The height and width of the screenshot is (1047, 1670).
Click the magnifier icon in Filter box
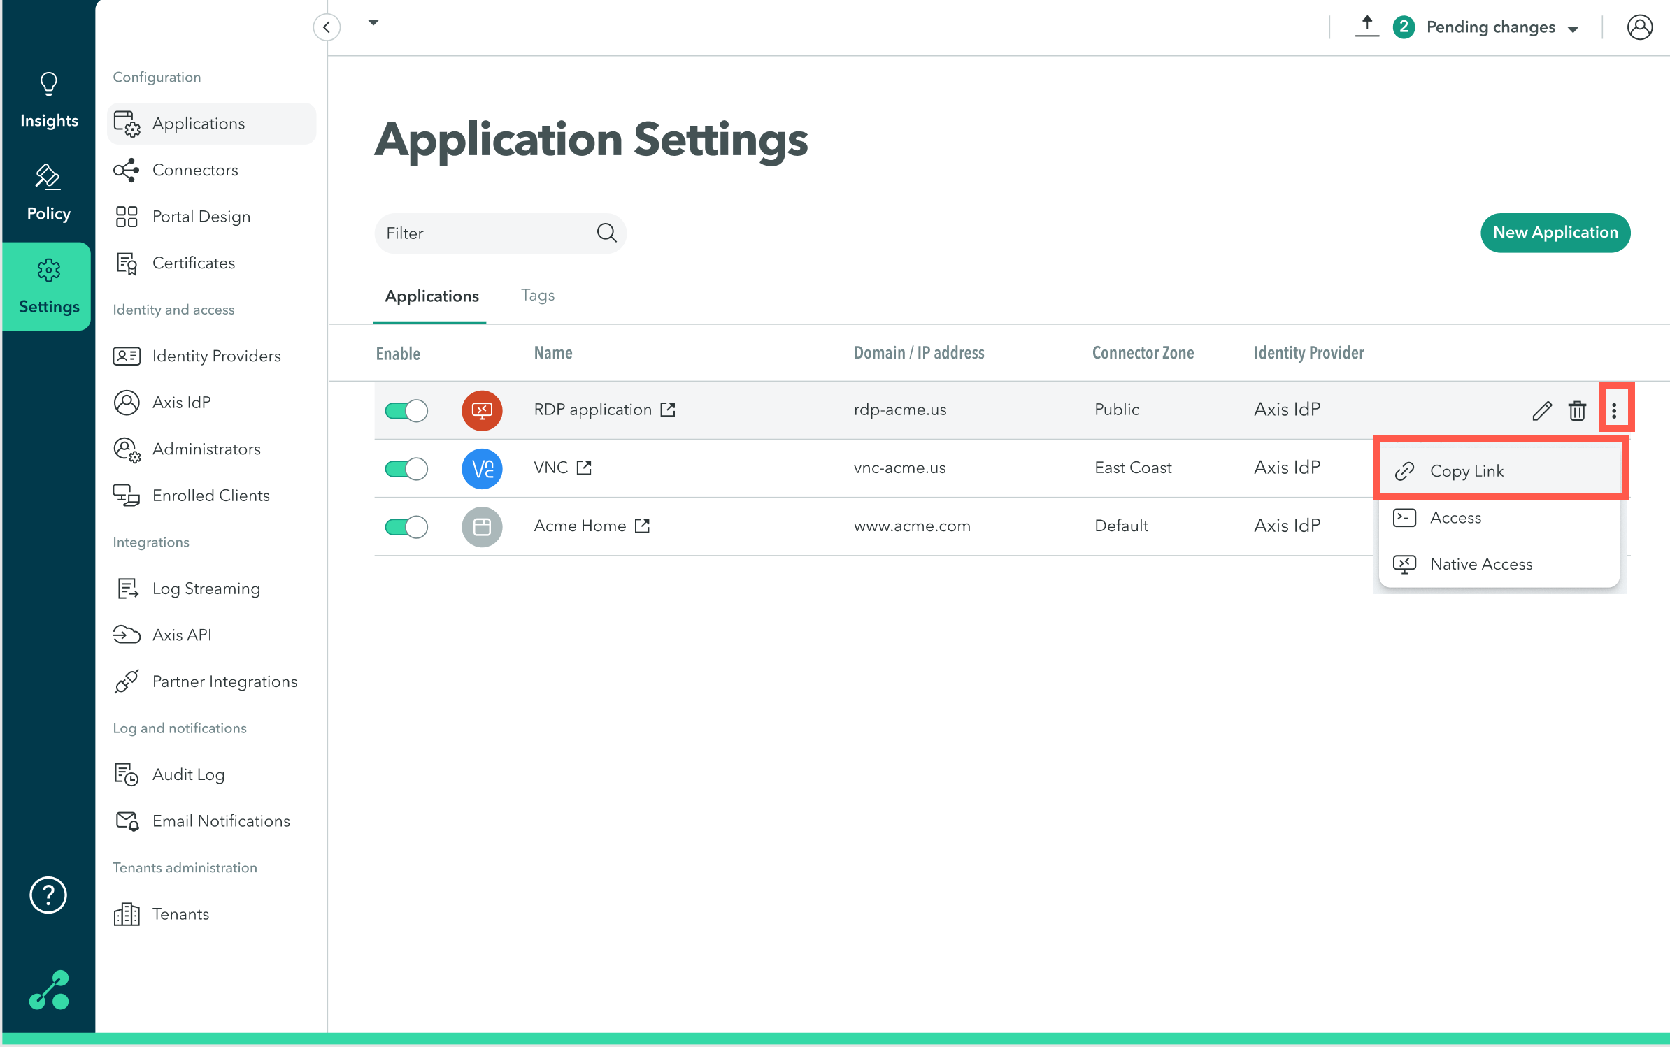click(x=606, y=233)
